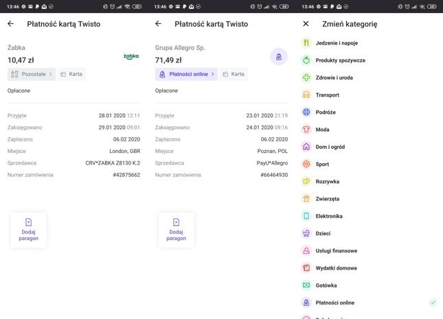Choose Płatności online category label
Image resolution: width=443 pixels, height=319 pixels.
tap(334, 303)
